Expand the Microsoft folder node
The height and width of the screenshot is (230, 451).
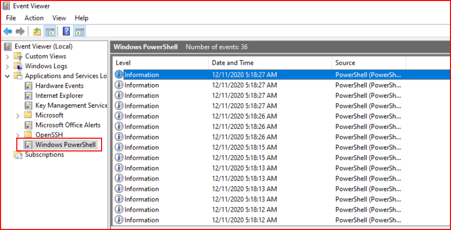click(18, 116)
